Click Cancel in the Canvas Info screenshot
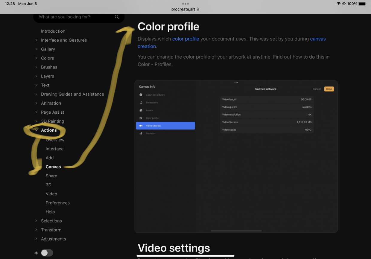The width and height of the screenshot is (371, 259). 317,89
